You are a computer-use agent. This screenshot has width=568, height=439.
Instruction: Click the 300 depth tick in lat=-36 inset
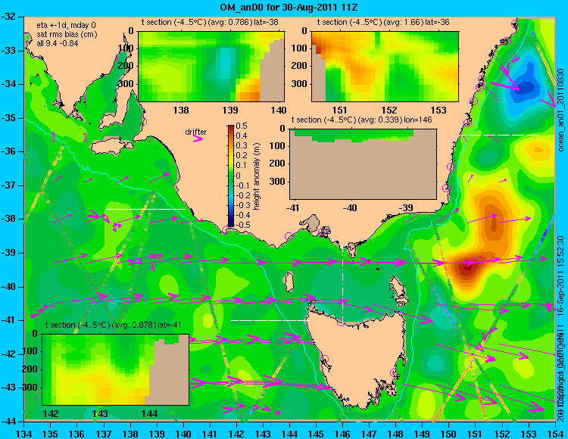pyautogui.click(x=301, y=84)
